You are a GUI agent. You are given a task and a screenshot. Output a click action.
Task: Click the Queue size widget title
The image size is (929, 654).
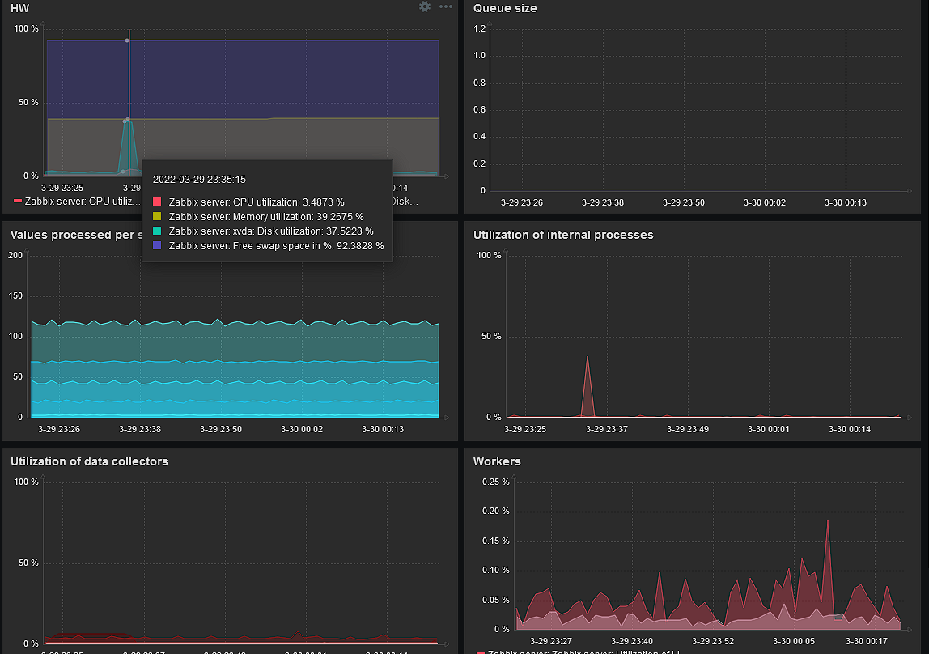(505, 8)
